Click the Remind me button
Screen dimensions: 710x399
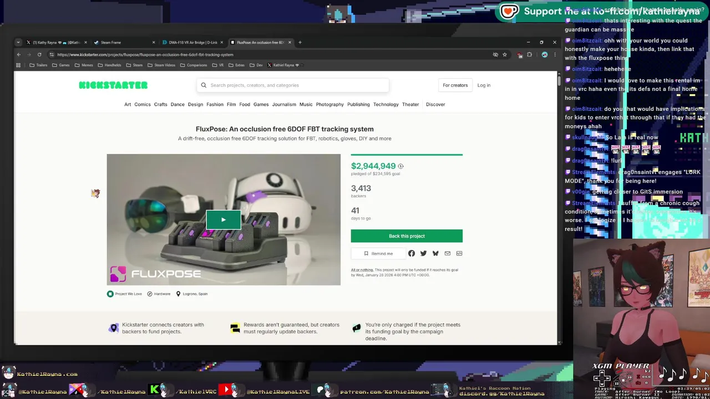coord(378,253)
